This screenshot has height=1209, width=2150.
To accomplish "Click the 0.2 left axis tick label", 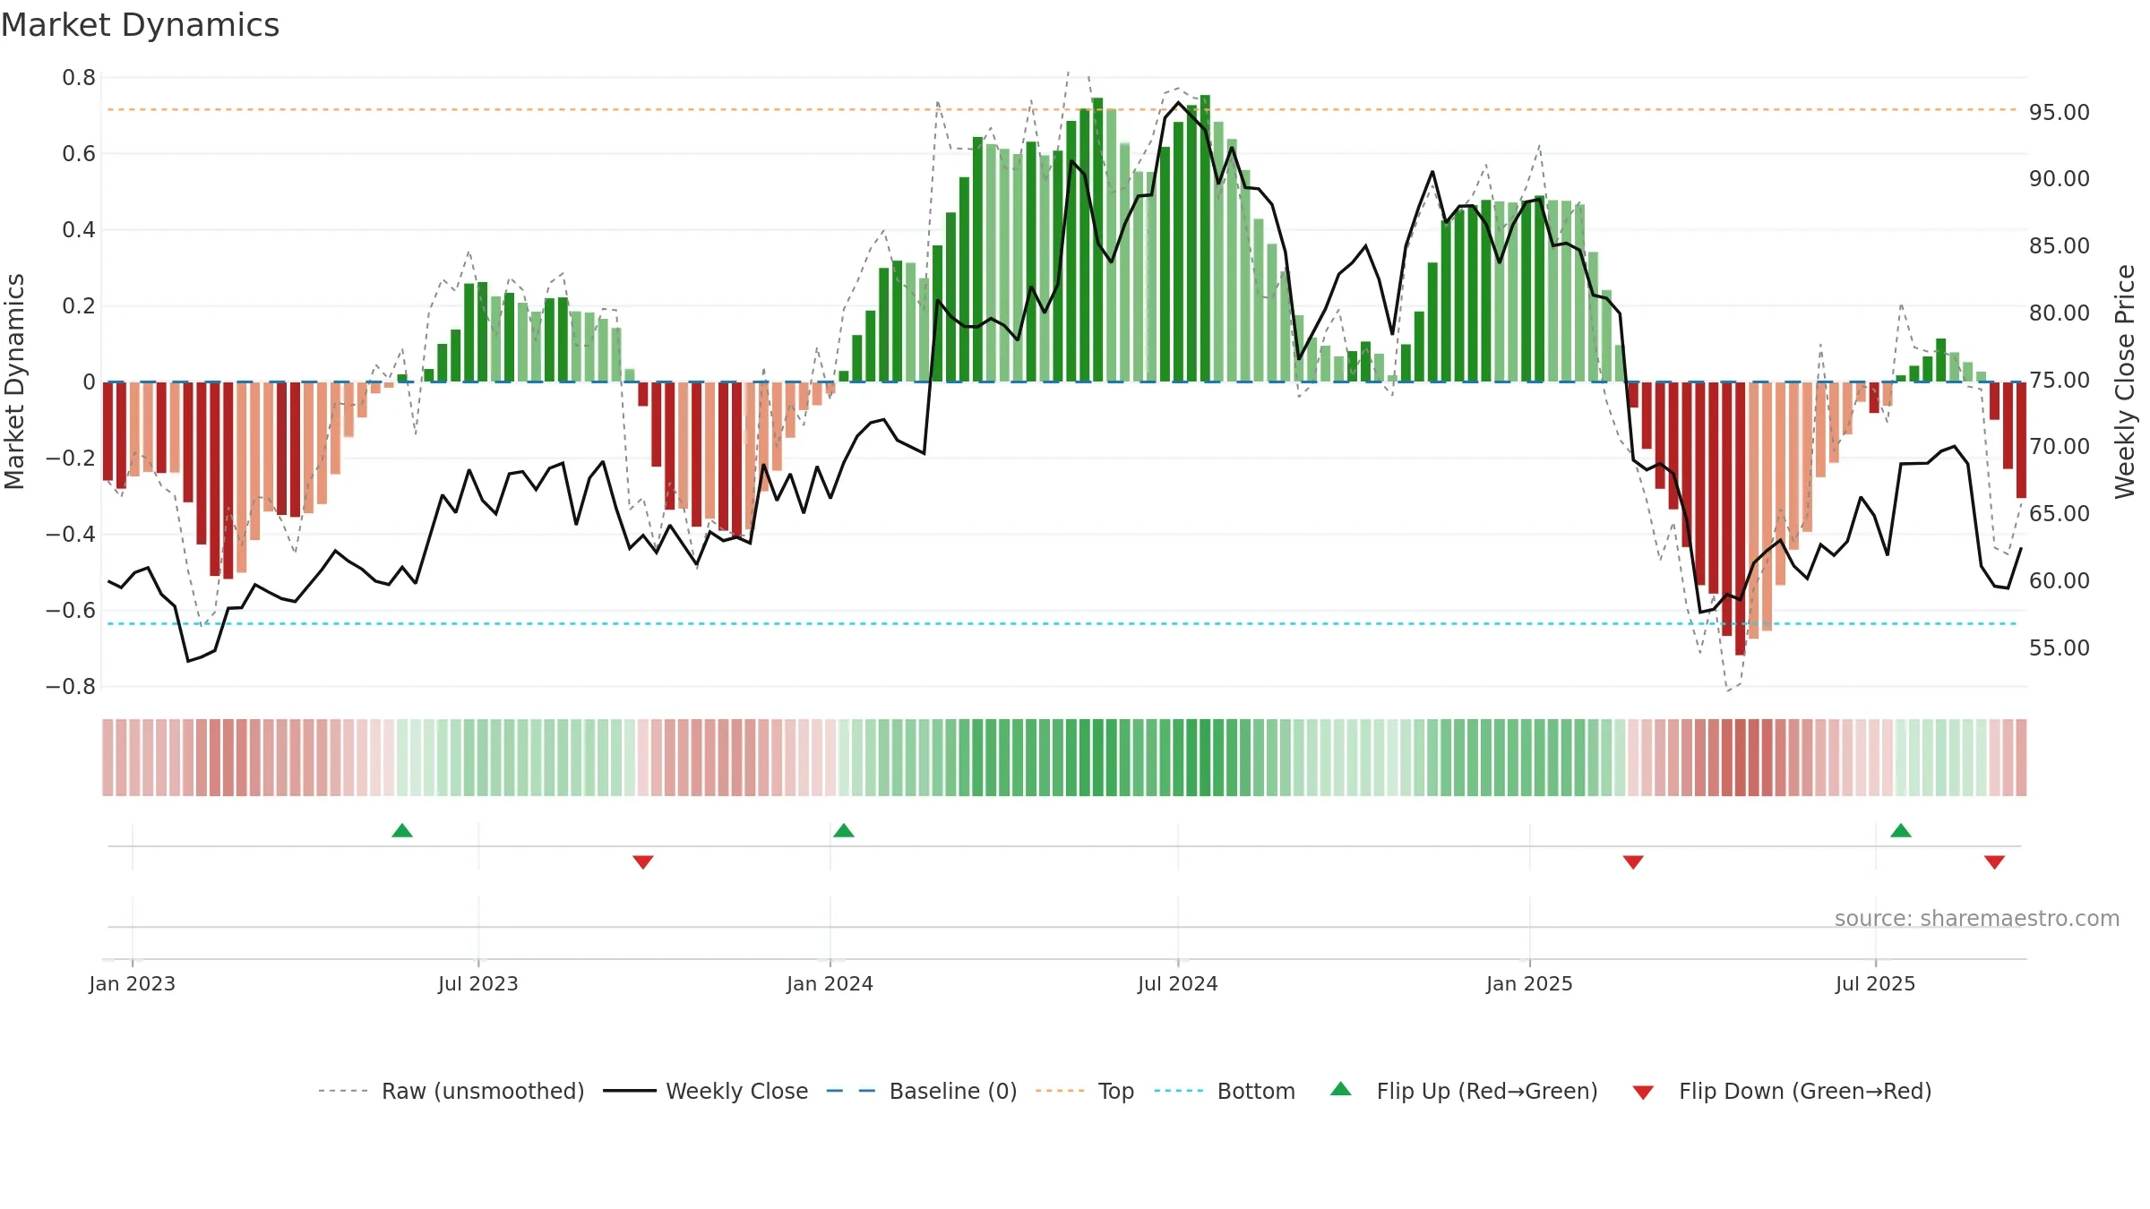I will click(79, 306).
